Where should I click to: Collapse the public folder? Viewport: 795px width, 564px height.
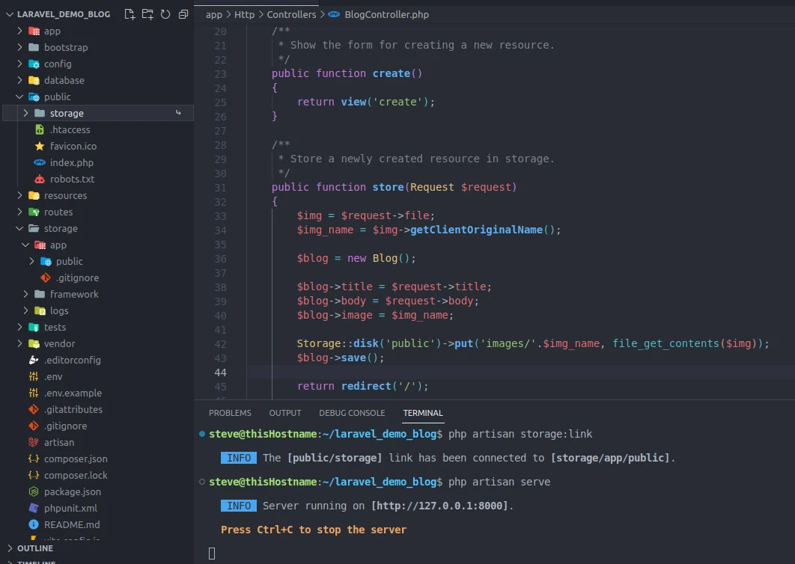(19, 96)
